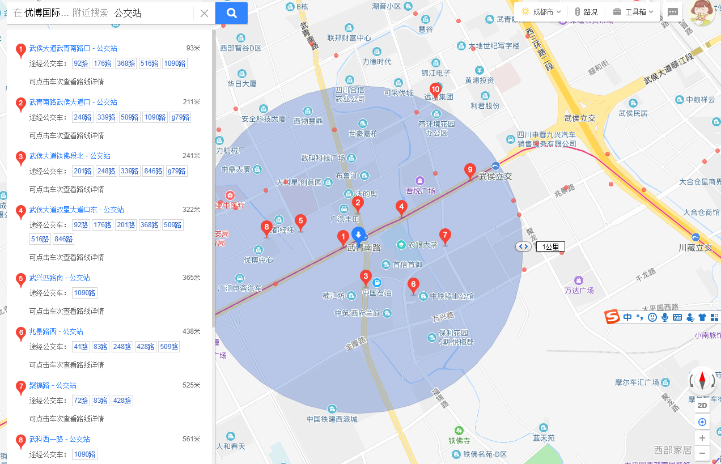Click the blue search magnifier button
This screenshot has width=721, height=464.
[231, 13]
